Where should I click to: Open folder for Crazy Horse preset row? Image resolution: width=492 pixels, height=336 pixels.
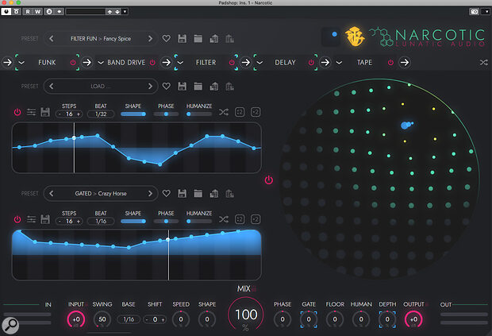point(198,194)
